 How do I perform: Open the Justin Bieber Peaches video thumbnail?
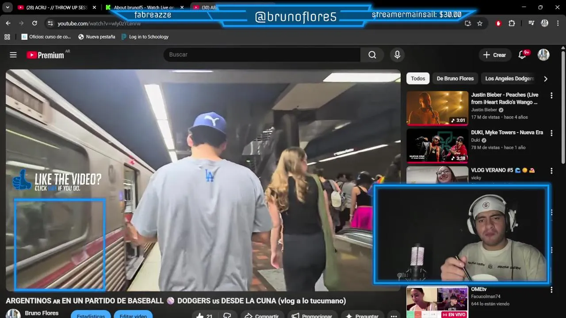tap(437, 108)
